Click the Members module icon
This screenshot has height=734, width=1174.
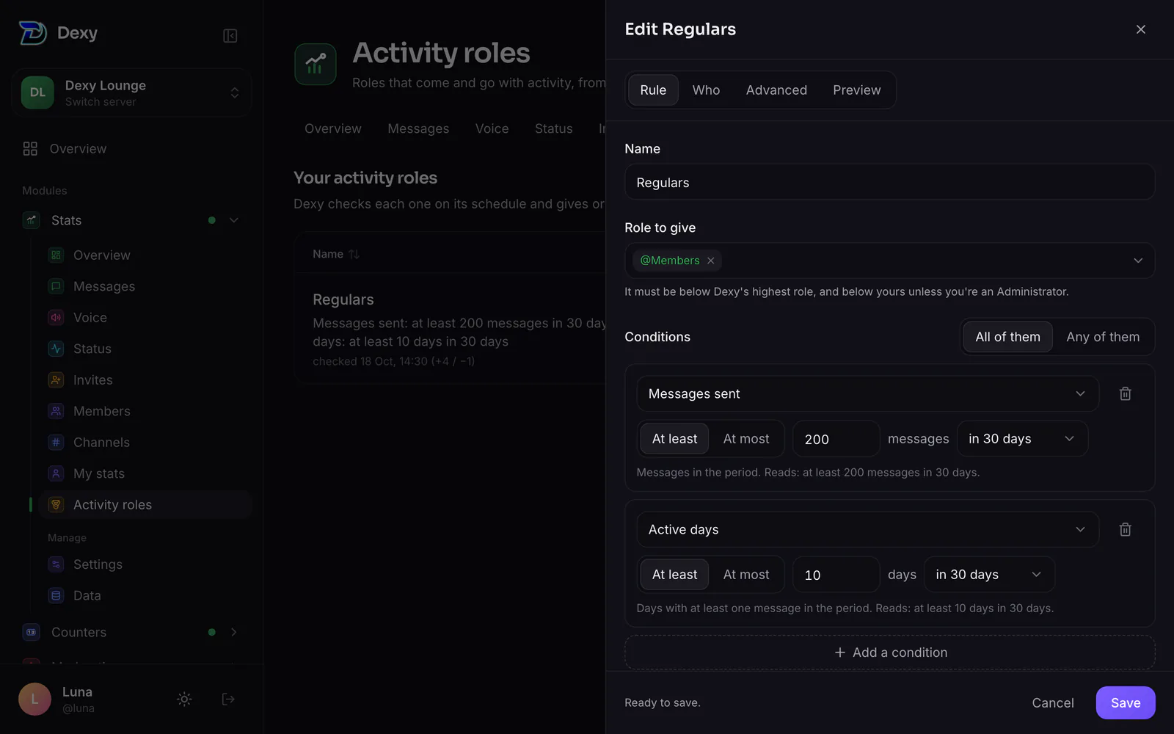point(56,411)
